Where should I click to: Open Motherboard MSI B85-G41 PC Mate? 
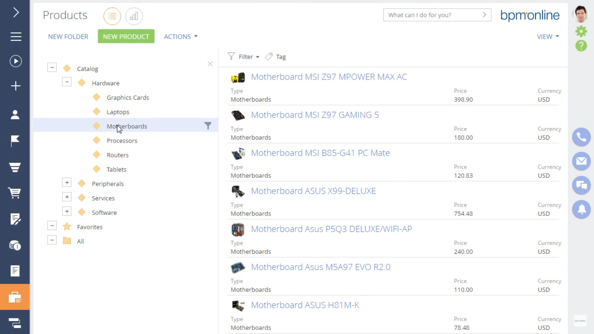tap(321, 153)
